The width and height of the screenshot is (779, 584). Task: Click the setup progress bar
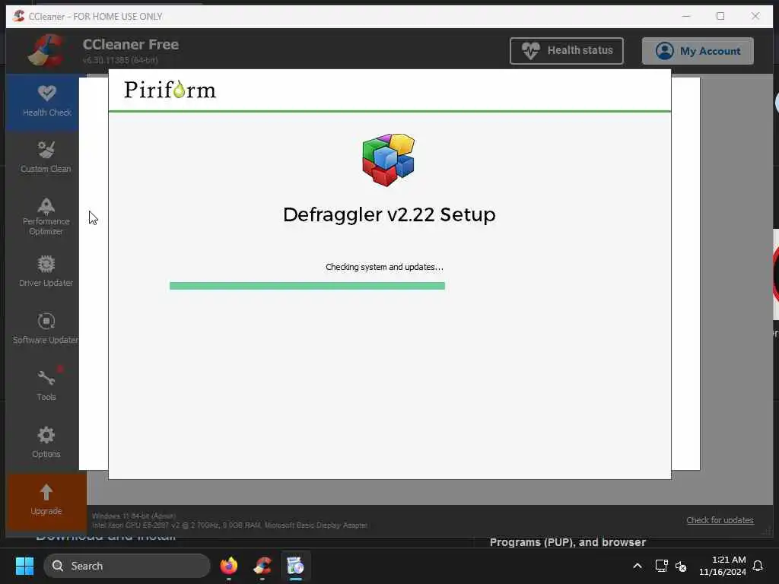[x=307, y=286]
